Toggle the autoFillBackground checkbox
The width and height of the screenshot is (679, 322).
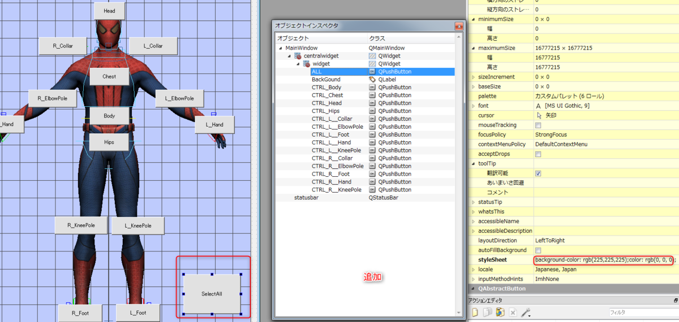(538, 250)
